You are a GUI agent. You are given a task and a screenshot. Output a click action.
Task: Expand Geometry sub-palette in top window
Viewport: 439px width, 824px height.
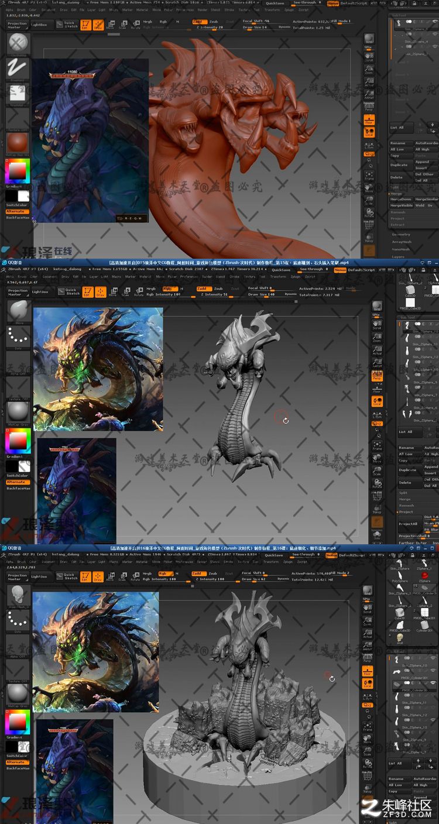pyautogui.click(x=401, y=234)
